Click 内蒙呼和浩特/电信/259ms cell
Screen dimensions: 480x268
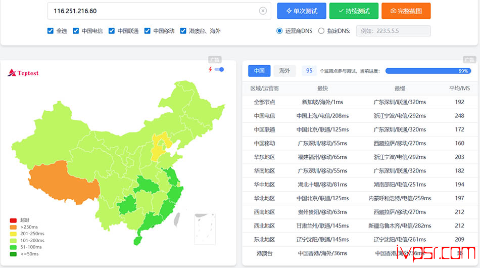pyautogui.click(x=400, y=199)
